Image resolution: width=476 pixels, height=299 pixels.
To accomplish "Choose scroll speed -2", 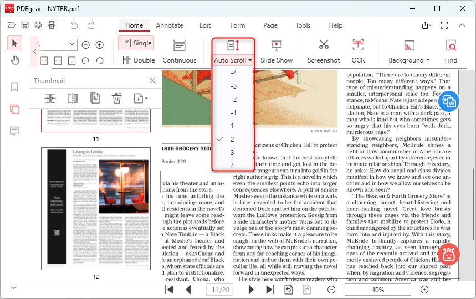I will pos(233,100).
